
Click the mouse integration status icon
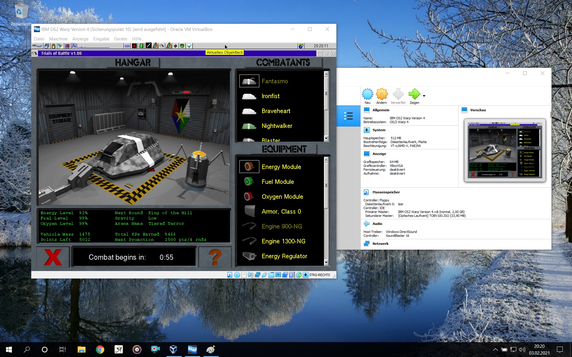tap(299, 275)
